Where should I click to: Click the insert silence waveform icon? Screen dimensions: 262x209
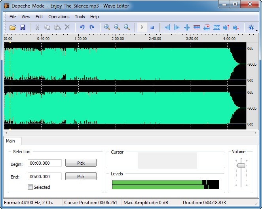point(187,27)
